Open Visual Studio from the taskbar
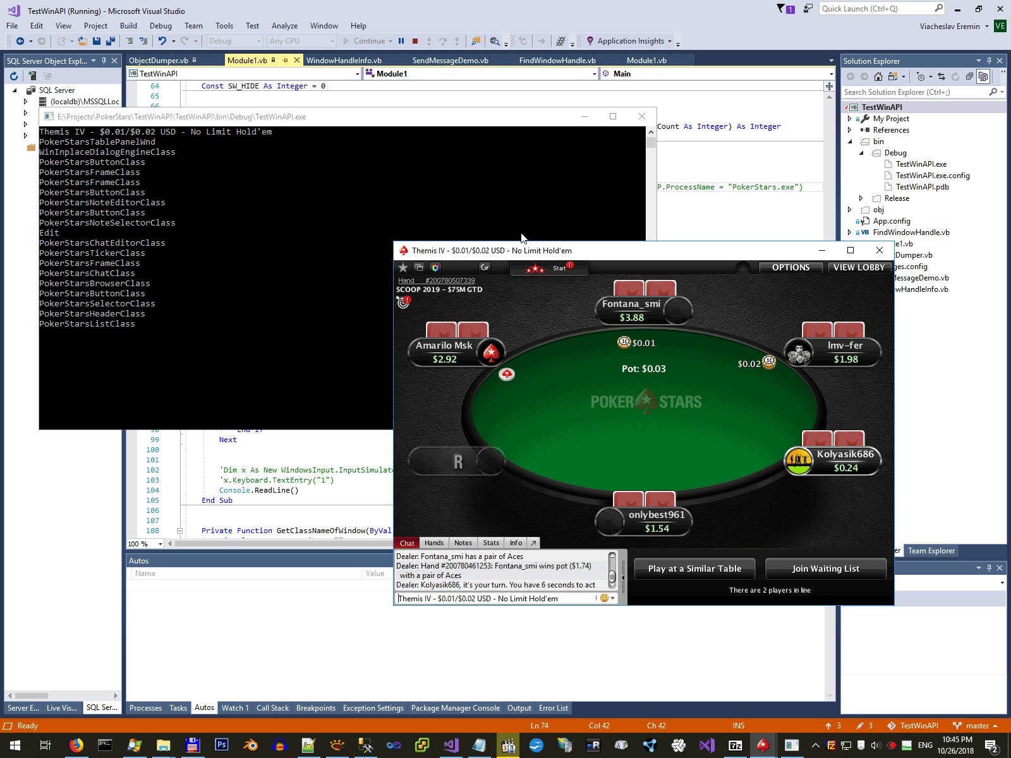Image resolution: width=1011 pixels, height=758 pixels. pyautogui.click(x=451, y=745)
